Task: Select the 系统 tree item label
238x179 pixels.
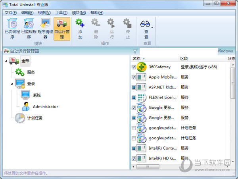Action: click(37, 95)
